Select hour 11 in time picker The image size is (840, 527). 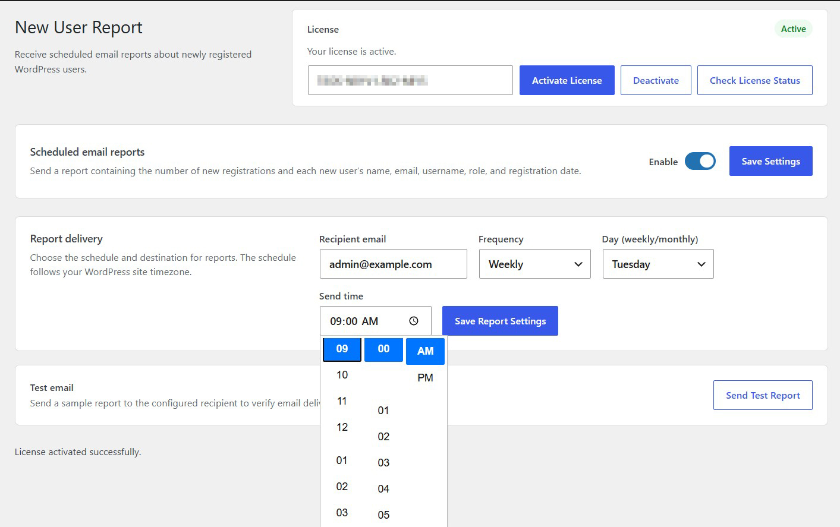[x=342, y=401]
